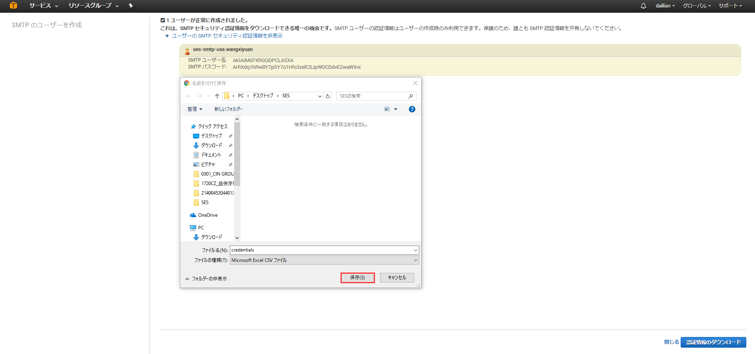Viewport: 755px width, 354px height.
Task: Expand the file type dropdown
Action: click(x=415, y=260)
